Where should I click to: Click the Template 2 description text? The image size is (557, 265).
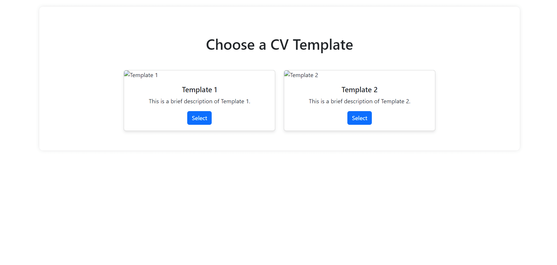click(359, 101)
